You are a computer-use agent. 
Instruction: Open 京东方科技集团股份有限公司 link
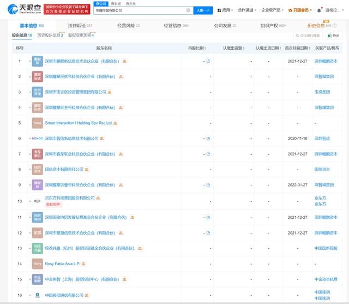(70, 198)
